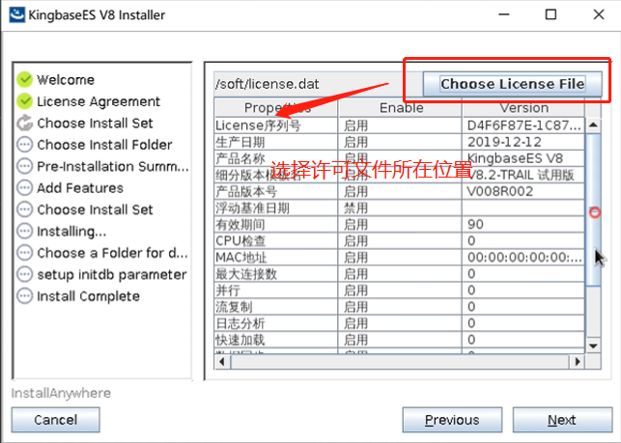
Task: Select the Choose Install Folder step label
Action: tap(104, 145)
